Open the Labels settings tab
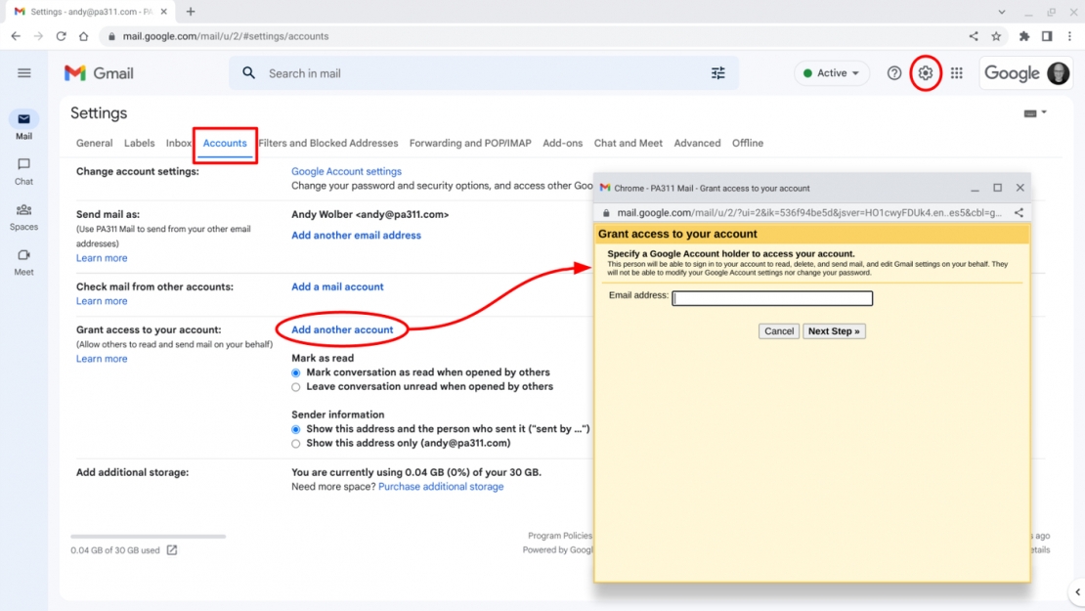This screenshot has height=611, width=1085. click(139, 143)
